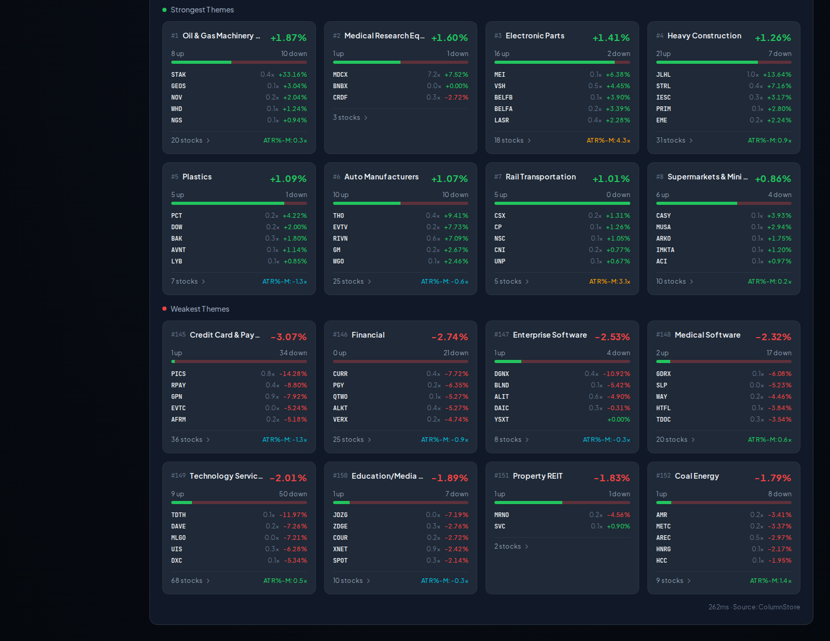Screen dimensions: 830x641
Task: Select the JLHL ticker row
Action: pyautogui.click(x=724, y=75)
